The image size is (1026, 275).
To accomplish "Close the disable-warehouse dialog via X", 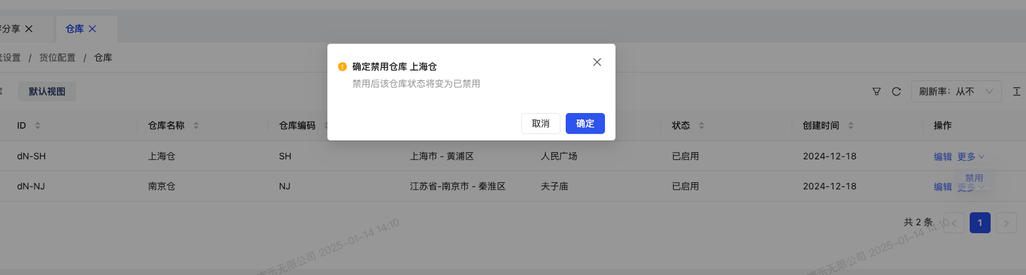I will tap(596, 62).
